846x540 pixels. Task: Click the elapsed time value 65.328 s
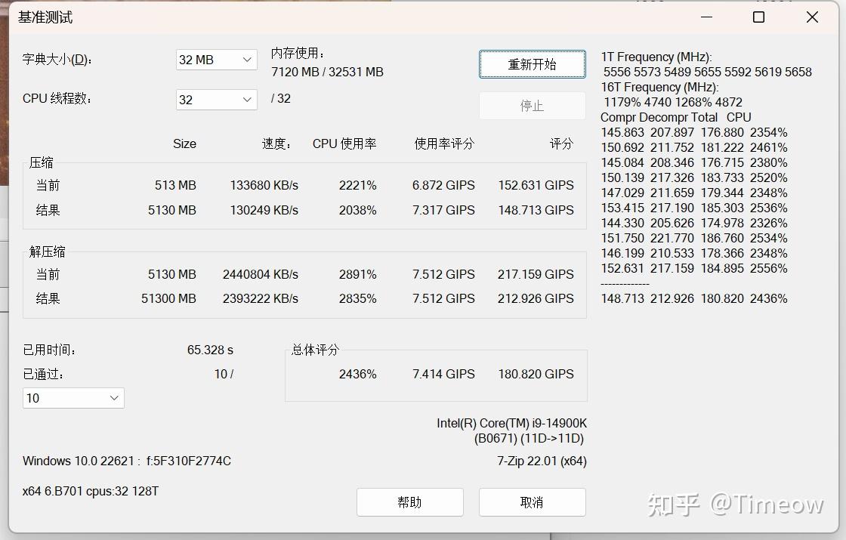(x=210, y=350)
